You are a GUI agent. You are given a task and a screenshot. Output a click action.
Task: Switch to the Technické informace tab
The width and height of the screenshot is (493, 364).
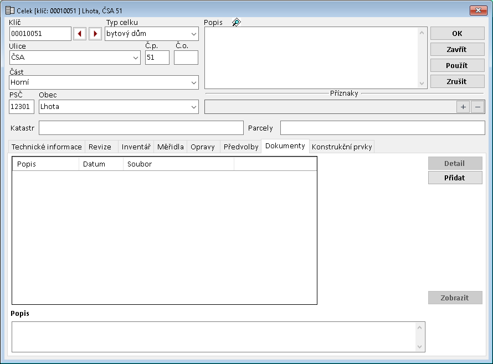point(47,147)
